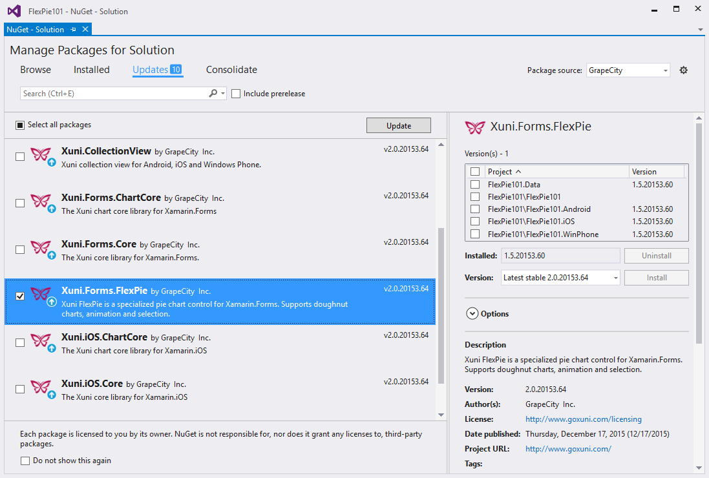Toggle Select all packages checkbox
709x478 pixels.
click(20, 125)
